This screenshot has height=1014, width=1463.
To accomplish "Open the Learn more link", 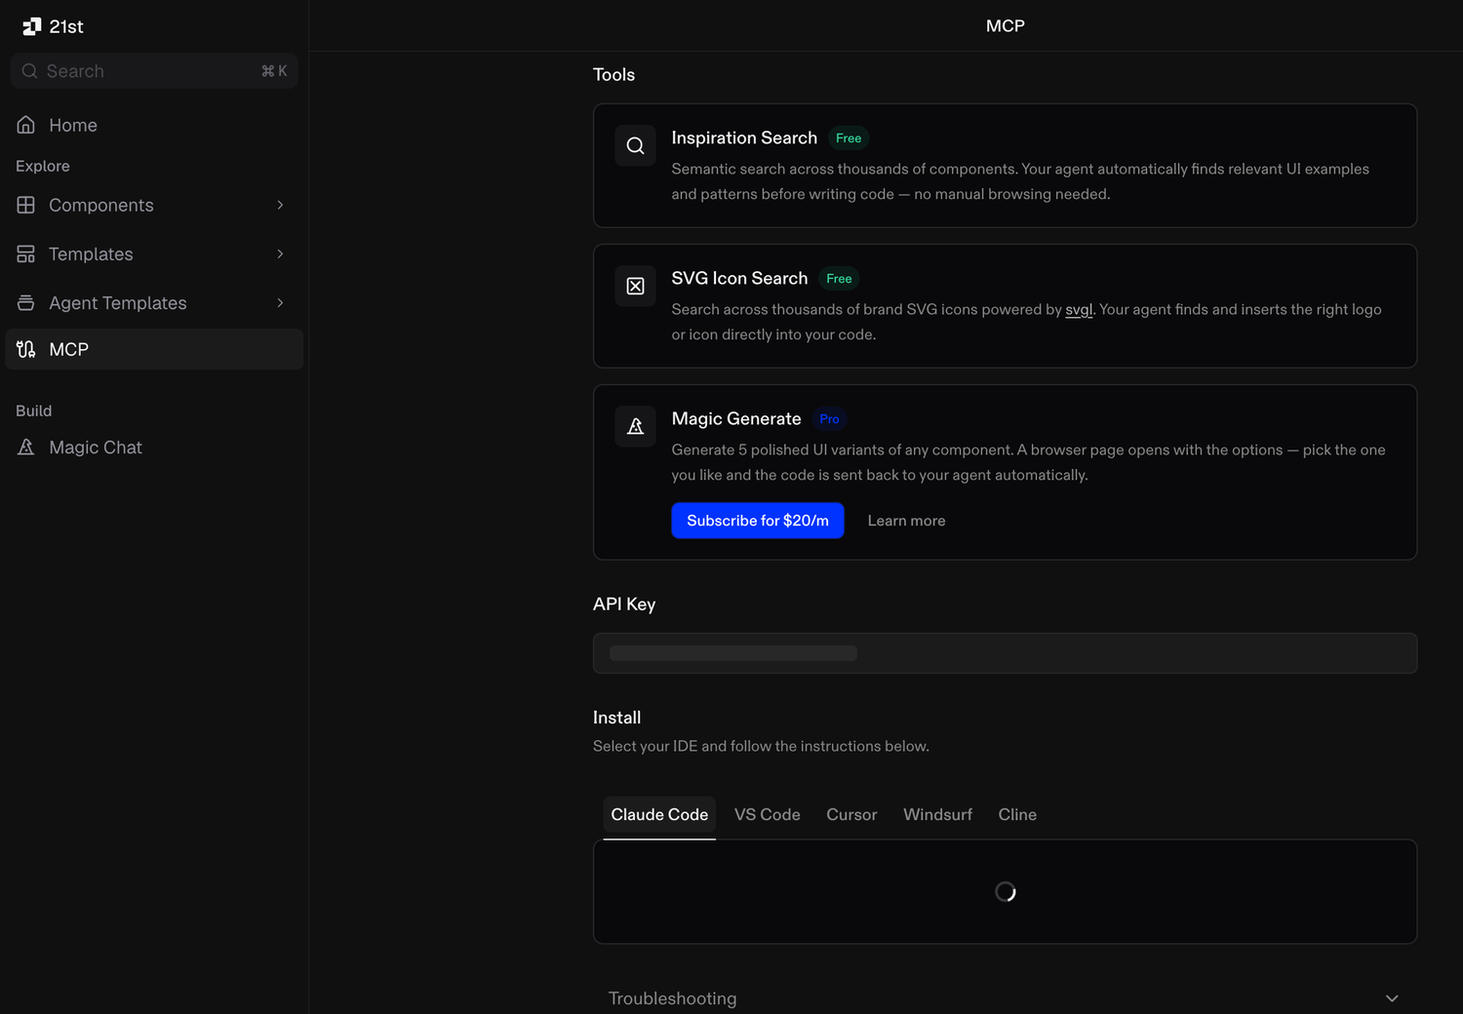I will (906, 521).
